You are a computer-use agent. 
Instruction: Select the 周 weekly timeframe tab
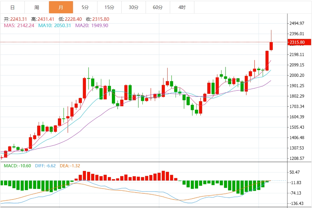pos(37,8)
